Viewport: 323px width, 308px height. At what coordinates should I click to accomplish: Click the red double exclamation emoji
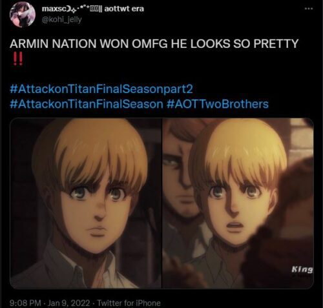(17, 59)
